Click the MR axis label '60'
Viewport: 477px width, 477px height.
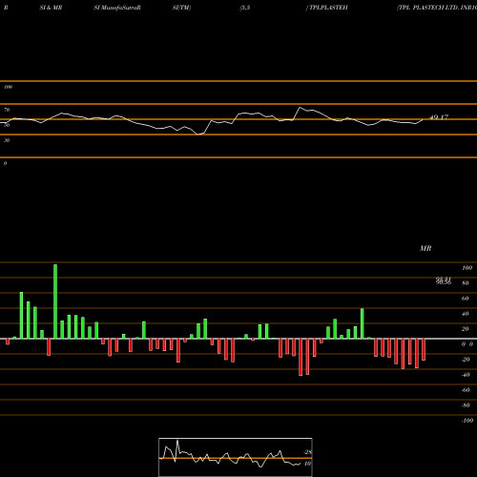466,299
